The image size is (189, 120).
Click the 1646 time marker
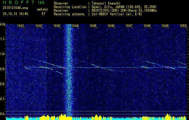pos(111,25)
